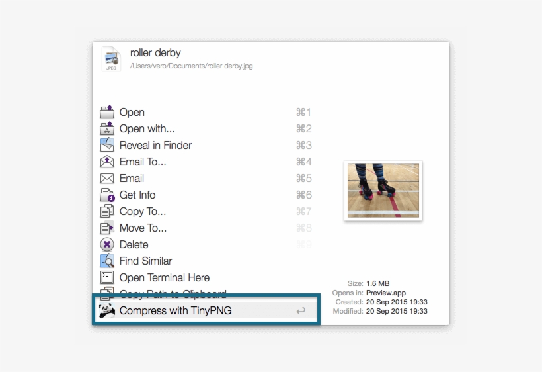This screenshot has width=542, height=372.
Task: Click the ⌘6 shortcut label
Action: [303, 195]
